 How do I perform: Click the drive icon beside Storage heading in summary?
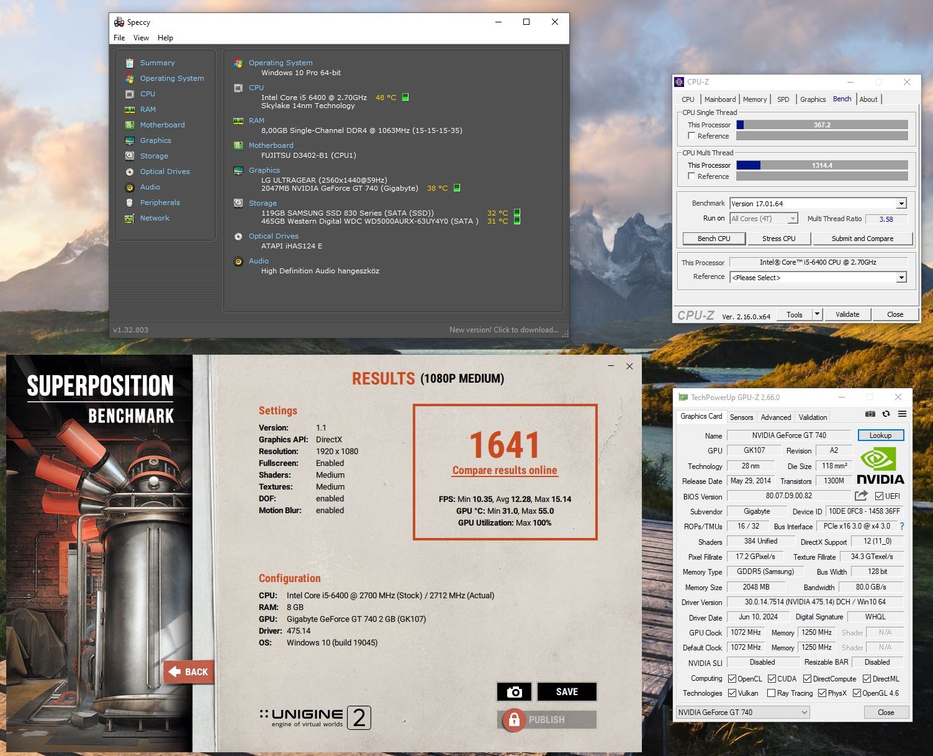(x=238, y=203)
